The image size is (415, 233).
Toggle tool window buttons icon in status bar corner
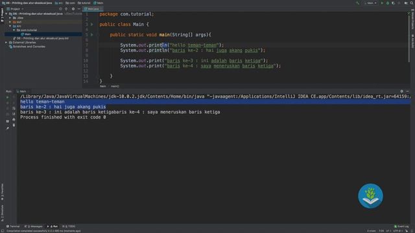pyautogui.click(x=3, y=231)
